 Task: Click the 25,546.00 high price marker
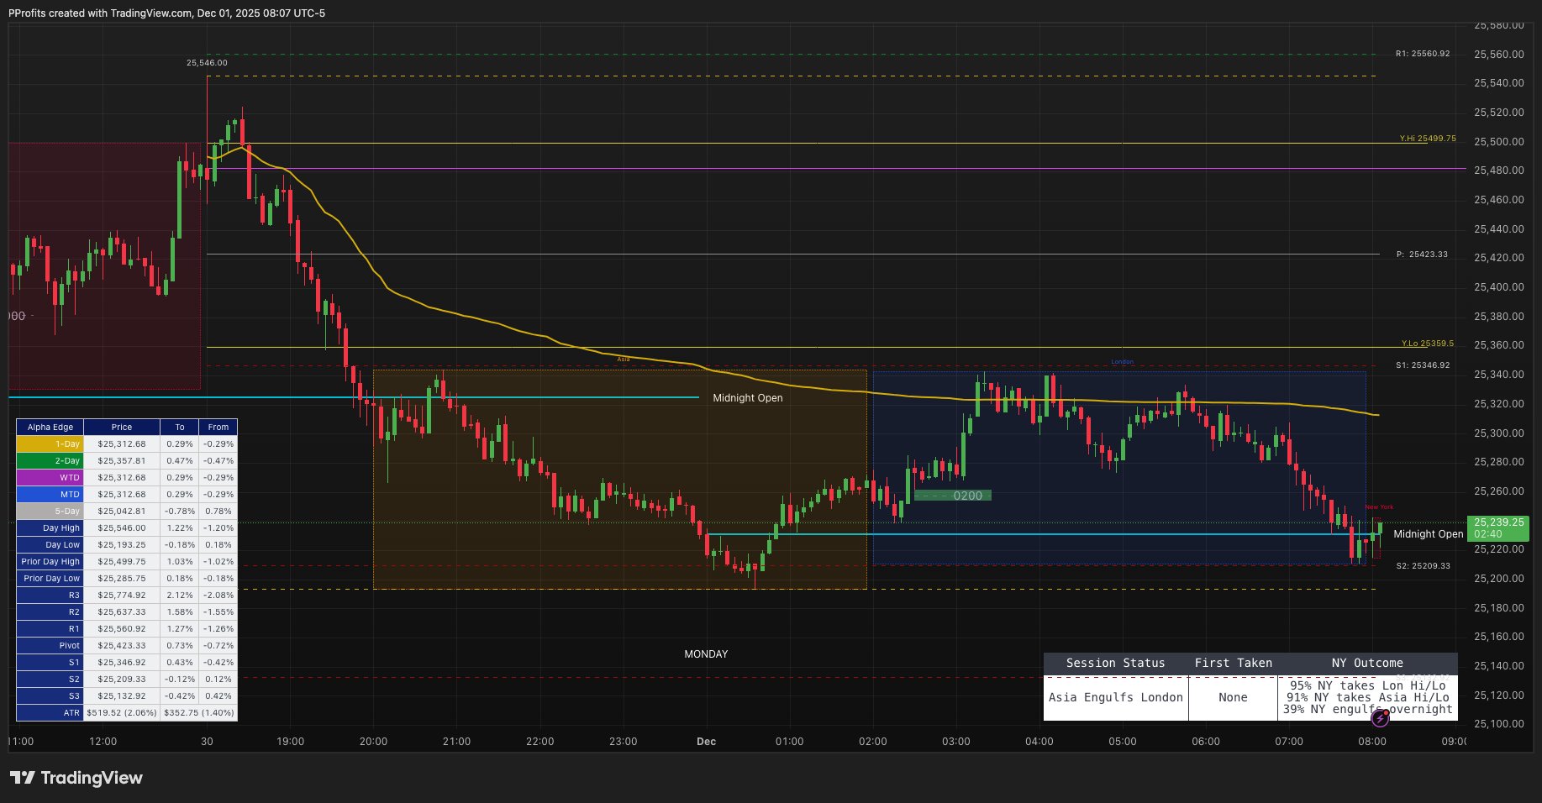tap(207, 62)
